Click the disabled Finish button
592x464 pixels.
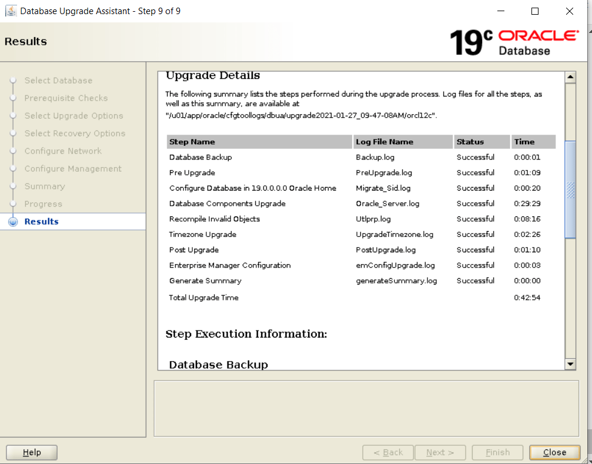click(x=497, y=452)
